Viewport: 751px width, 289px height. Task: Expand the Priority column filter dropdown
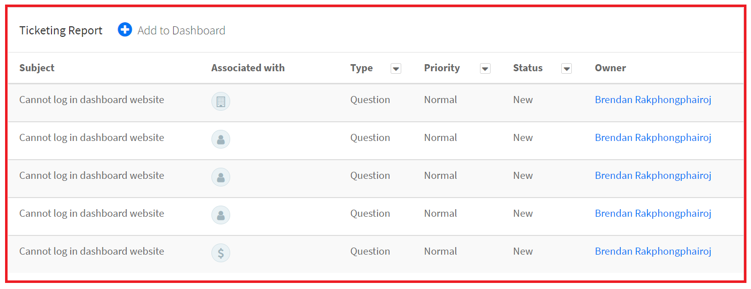click(485, 69)
